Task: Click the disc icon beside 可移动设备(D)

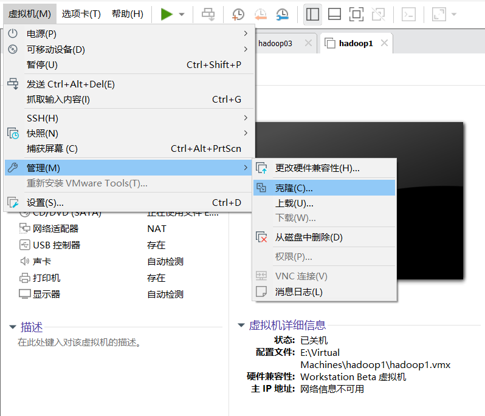Action: (13, 49)
